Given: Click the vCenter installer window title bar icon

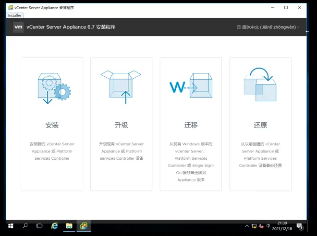Looking at the screenshot, I should click(x=11, y=8).
